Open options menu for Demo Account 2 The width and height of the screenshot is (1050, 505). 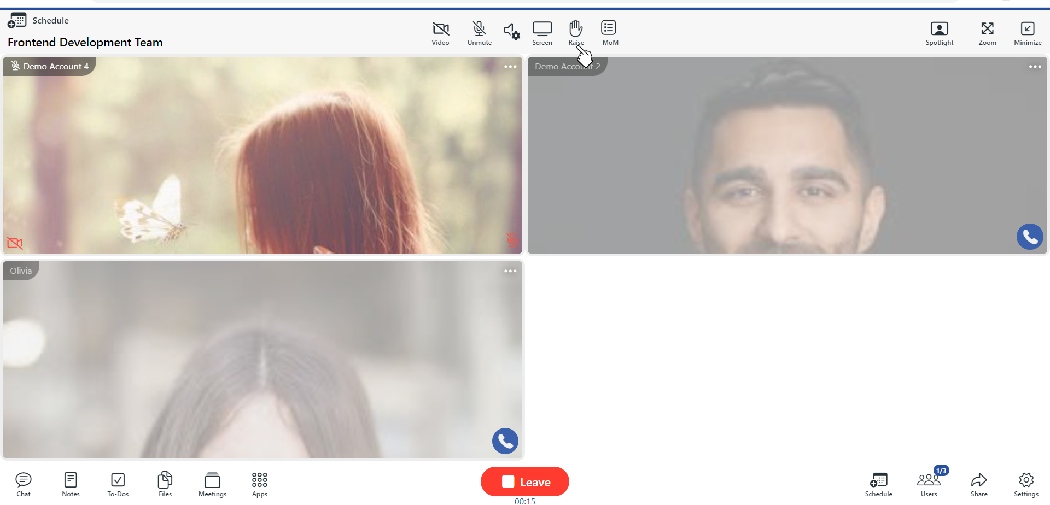click(x=1035, y=67)
